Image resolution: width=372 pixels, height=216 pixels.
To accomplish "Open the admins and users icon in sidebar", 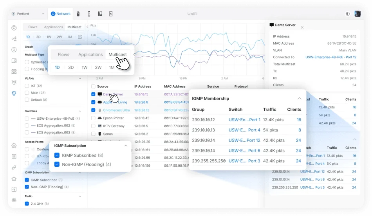I will point(14,200).
